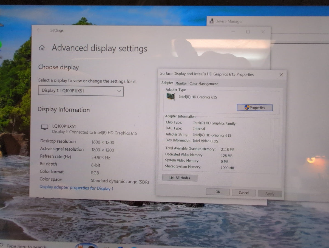The width and height of the screenshot is (329, 248).
Task: Click Total Available Graphics Memory 2118 MB value
Action: tap(228, 150)
